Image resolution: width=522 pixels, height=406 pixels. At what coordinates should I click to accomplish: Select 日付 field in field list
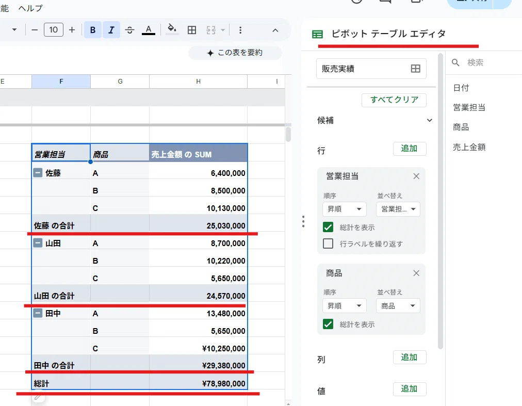[461, 88]
